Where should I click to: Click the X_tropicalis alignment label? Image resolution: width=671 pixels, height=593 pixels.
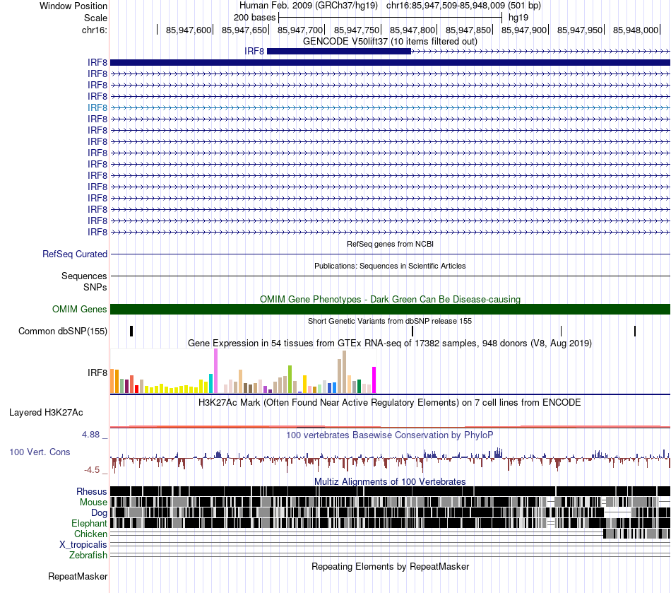click(x=83, y=545)
